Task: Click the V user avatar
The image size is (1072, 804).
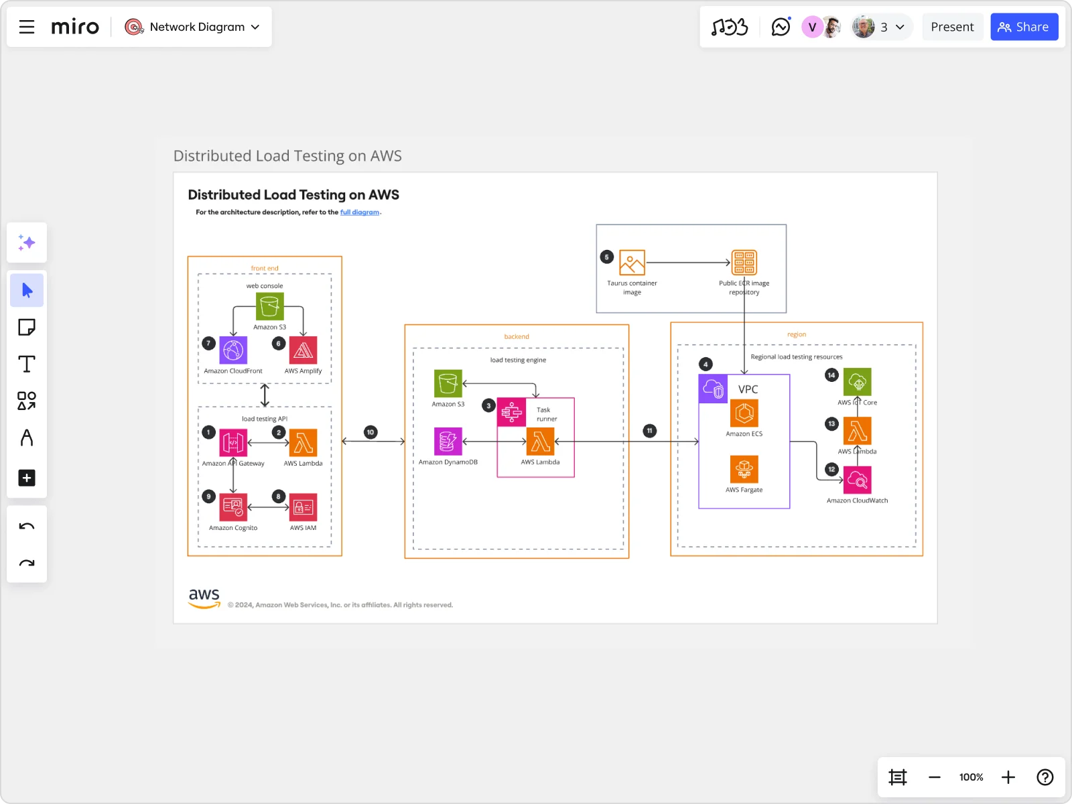Action: coord(812,27)
